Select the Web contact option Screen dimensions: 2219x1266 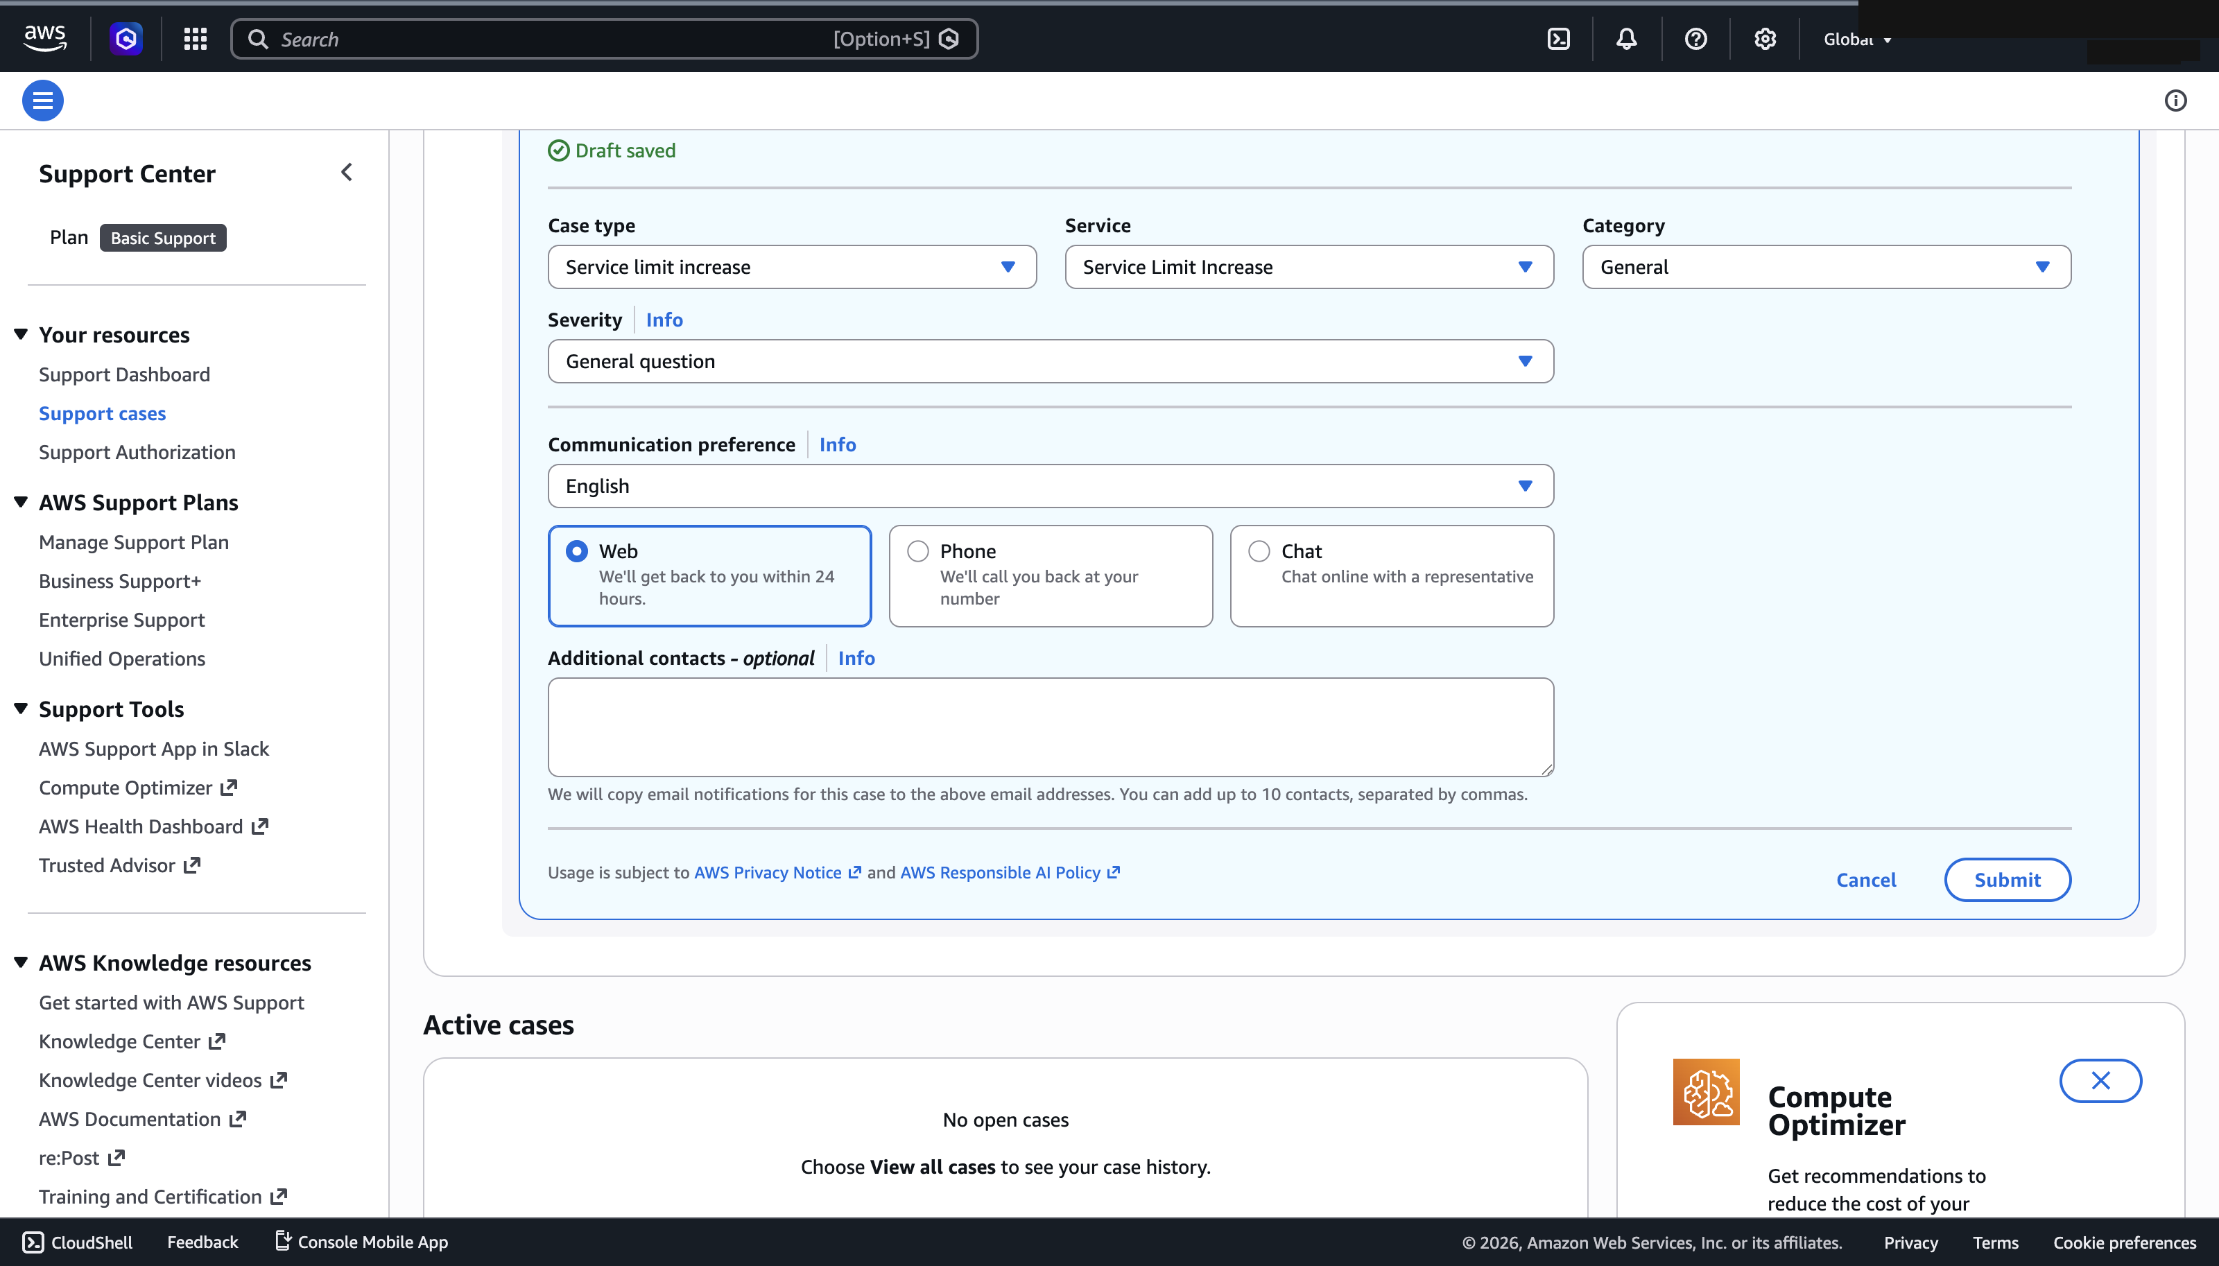pos(709,575)
